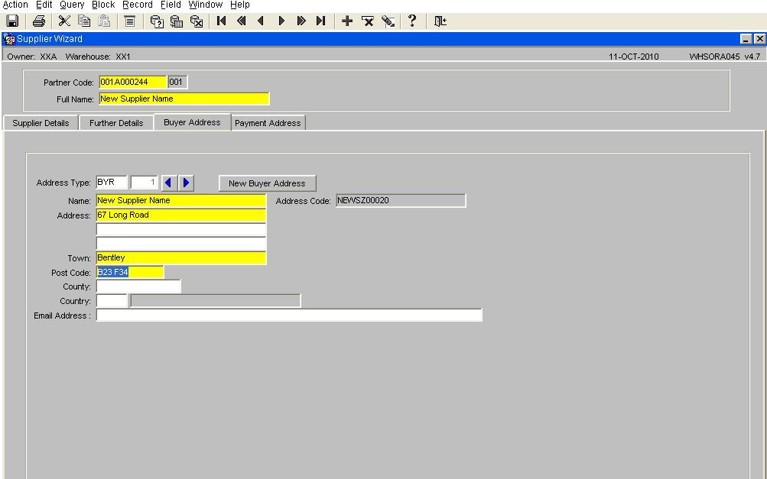Minimize the Supplier Wizard window

coord(746,39)
